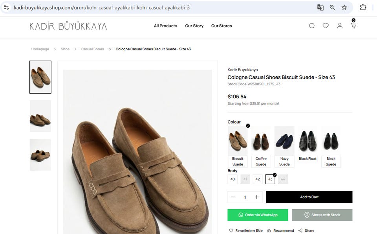Image resolution: width=377 pixels, height=234 pixels.
Task: Open the wishlist heart icon in header
Action: (326, 26)
